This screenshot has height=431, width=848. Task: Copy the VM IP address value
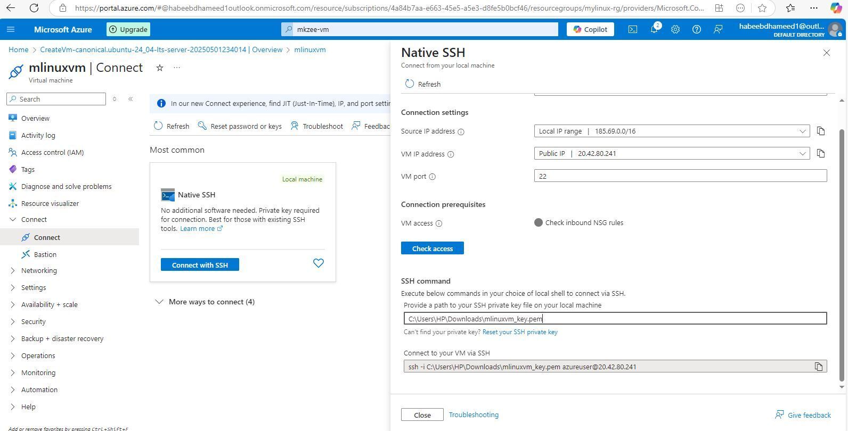[x=821, y=153]
